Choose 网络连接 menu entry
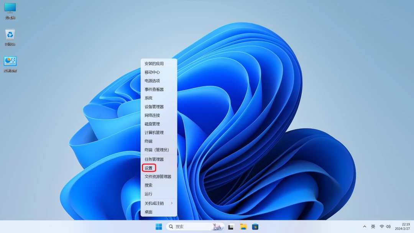 pos(159,115)
